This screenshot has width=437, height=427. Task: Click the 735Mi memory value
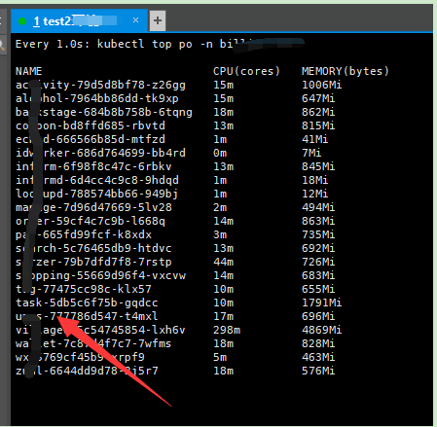(x=318, y=234)
